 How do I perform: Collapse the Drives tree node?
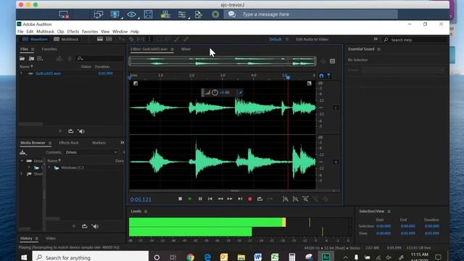(22, 161)
